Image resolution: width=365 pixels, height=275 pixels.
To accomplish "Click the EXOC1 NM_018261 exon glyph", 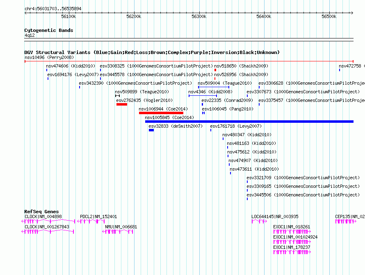I will coord(292,232).
